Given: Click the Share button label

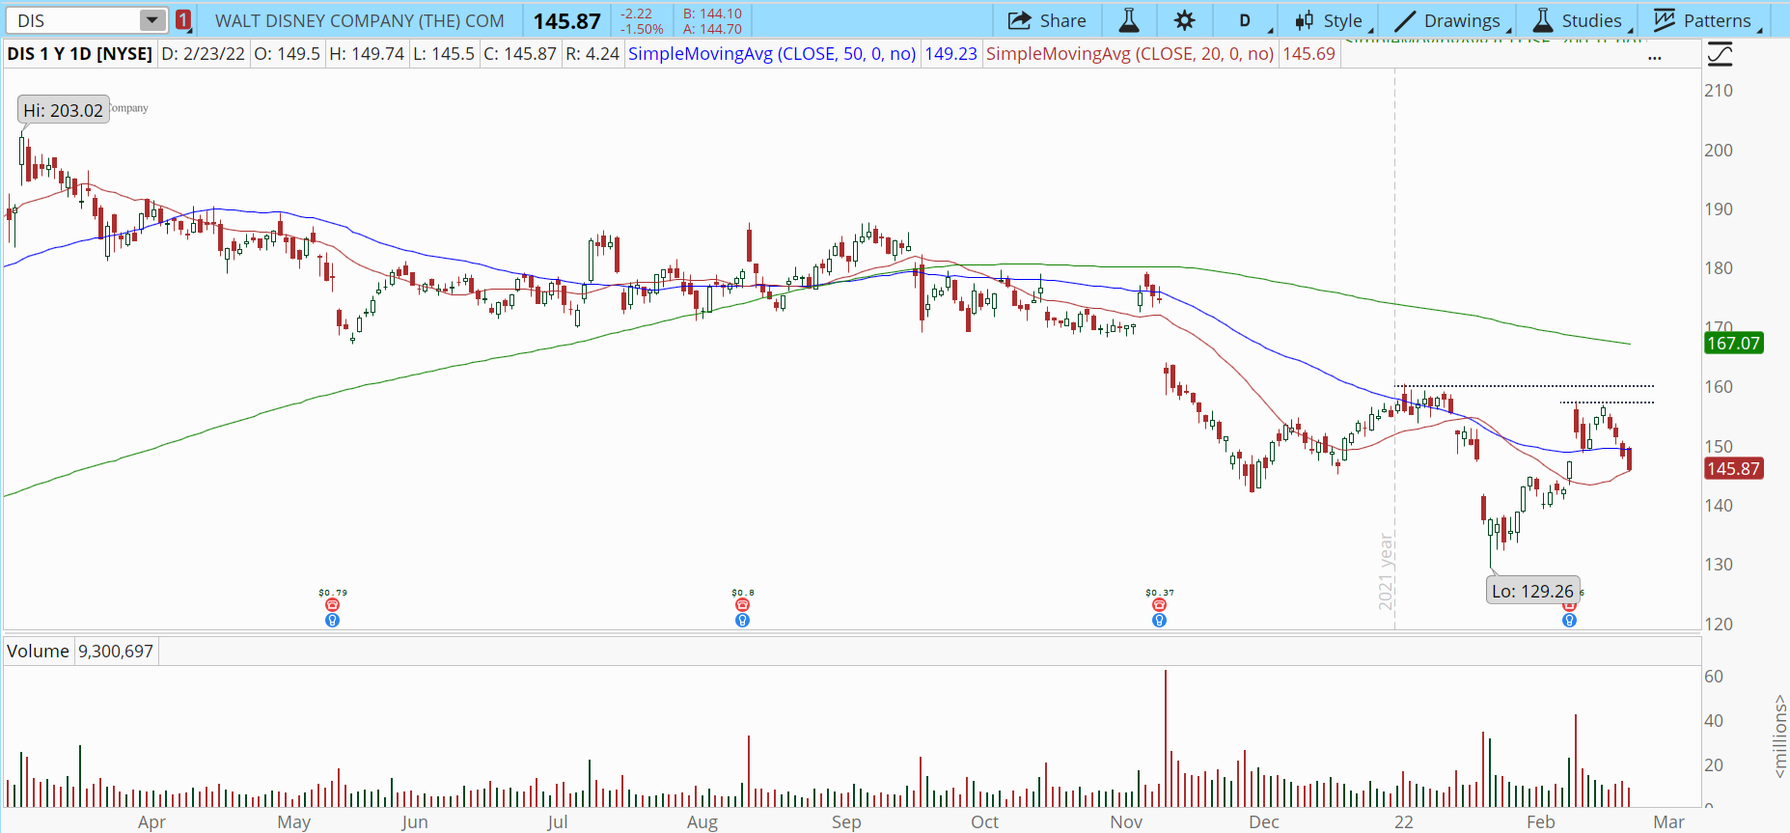Looking at the screenshot, I should 1062,20.
